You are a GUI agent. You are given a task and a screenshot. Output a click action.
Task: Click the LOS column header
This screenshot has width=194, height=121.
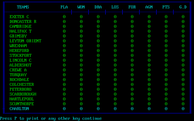pyautogui.click(x=115, y=7)
